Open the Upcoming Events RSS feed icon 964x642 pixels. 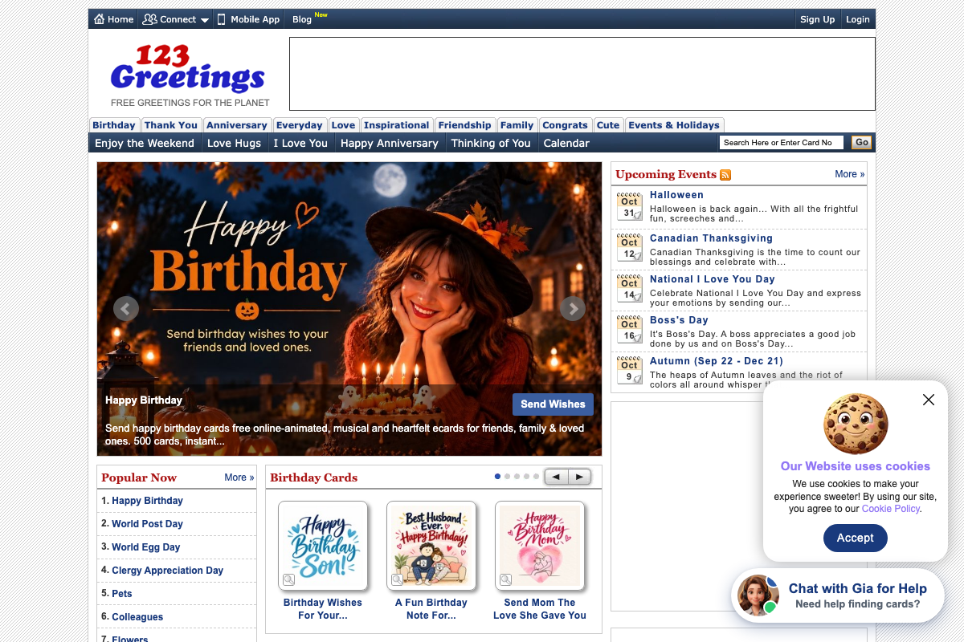[725, 175]
